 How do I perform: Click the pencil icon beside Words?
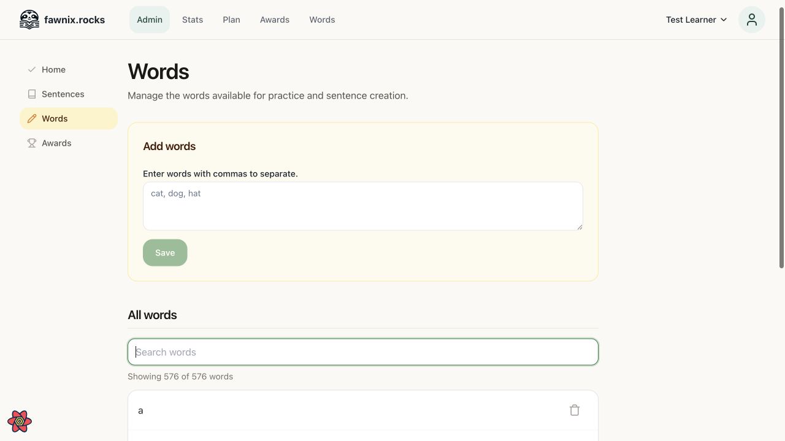(x=32, y=119)
